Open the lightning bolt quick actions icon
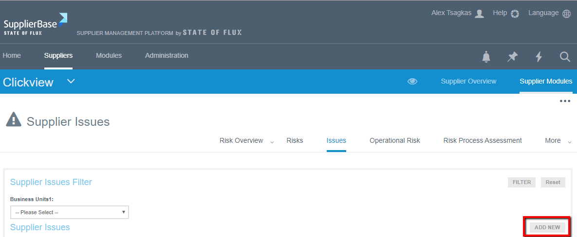Image resolution: width=577 pixels, height=237 pixels. (x=539, y=57)
